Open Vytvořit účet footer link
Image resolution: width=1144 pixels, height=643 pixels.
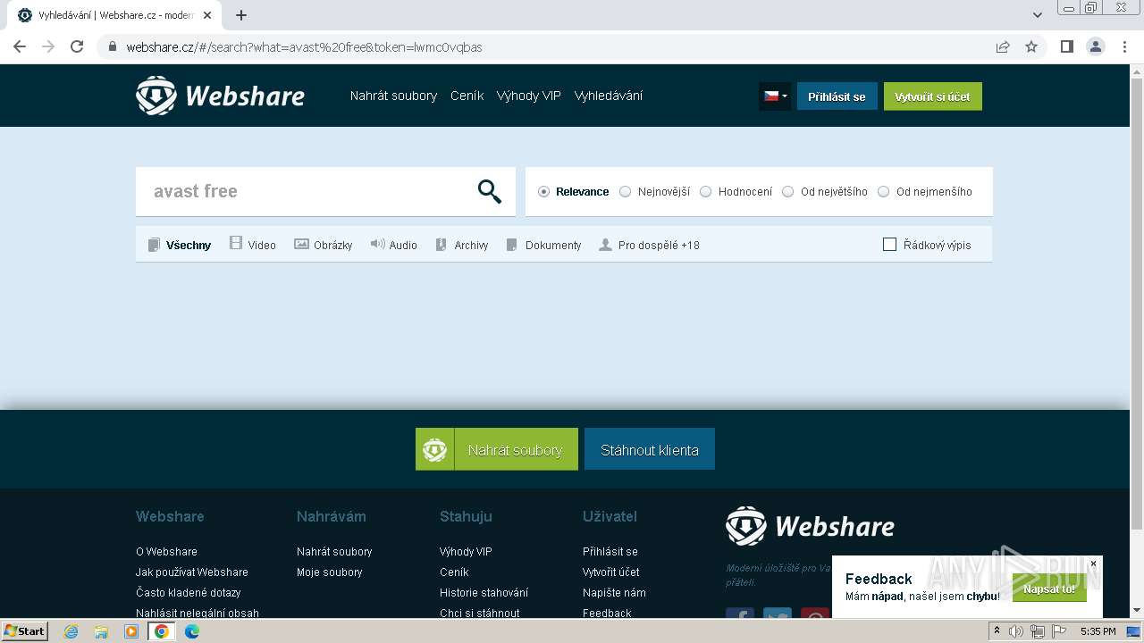pos(610,572)
